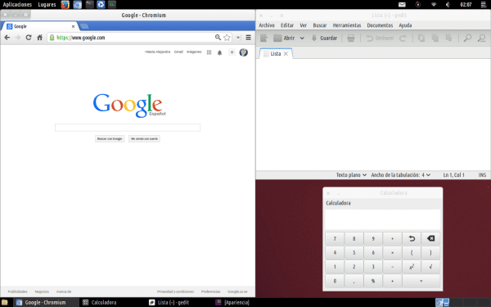Open the Aplicaciones menu
Viewport: 491px width, 307px height.
[x=17, y=4]
